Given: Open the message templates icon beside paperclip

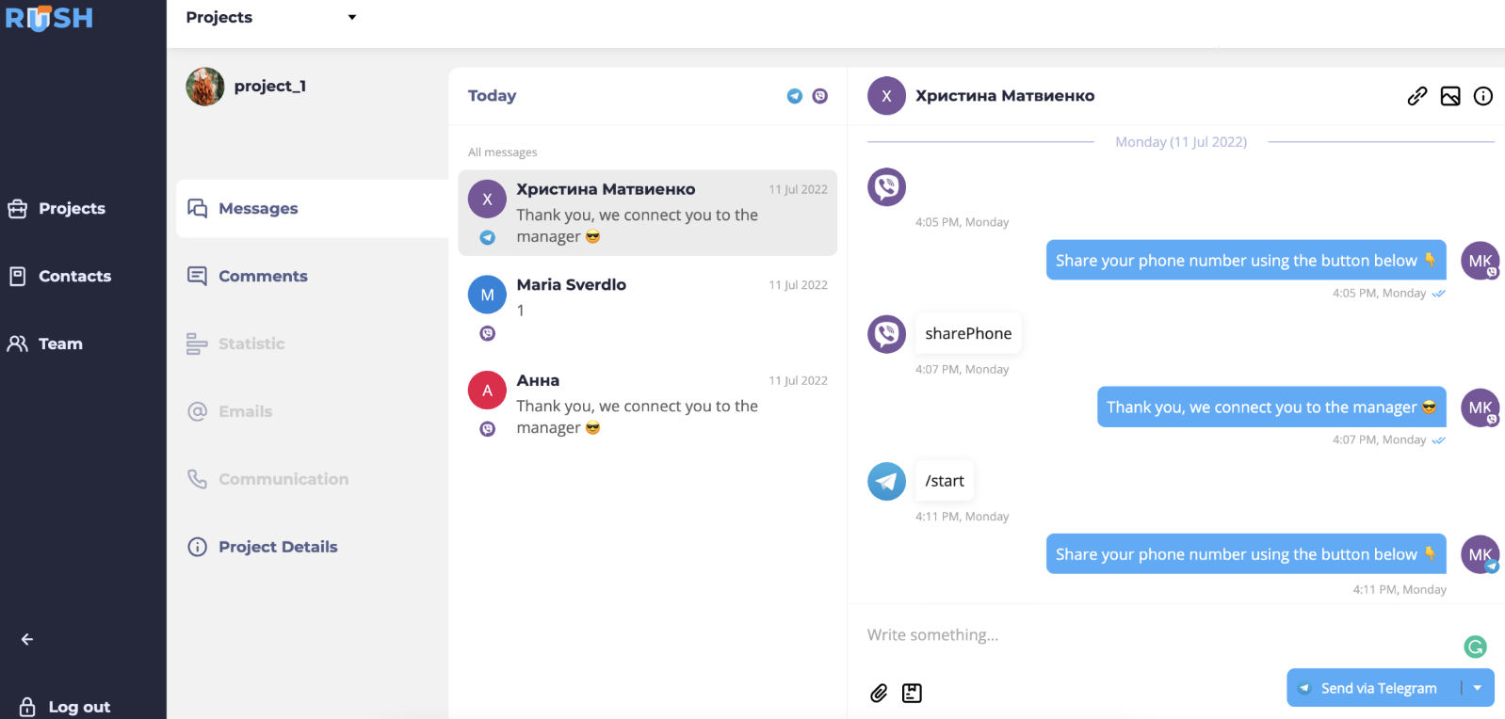Looking at the screenshot, I should (x=912, y=694).
